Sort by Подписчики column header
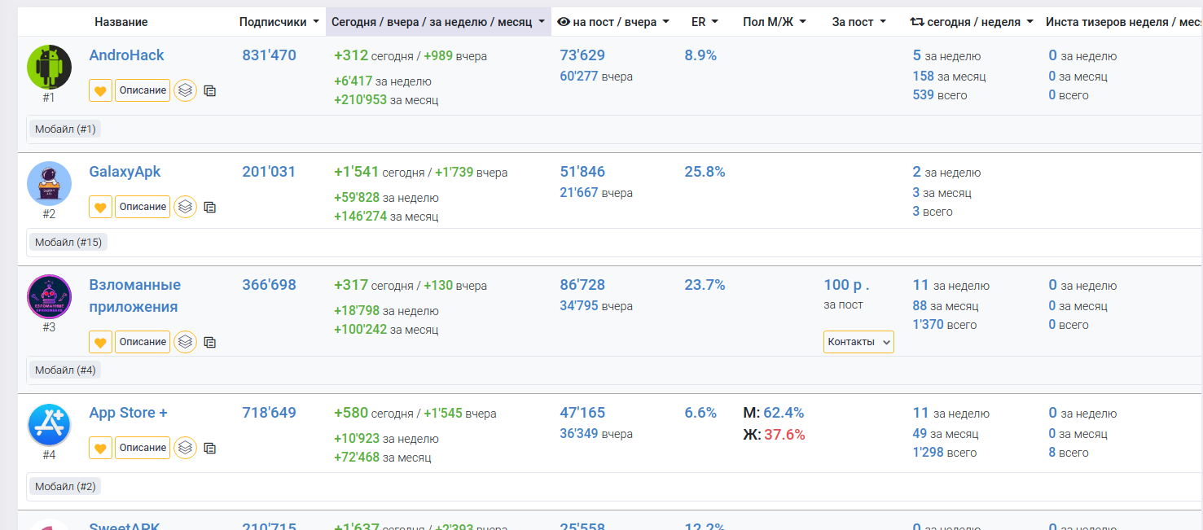1203x530 pixels. [279, 22]
